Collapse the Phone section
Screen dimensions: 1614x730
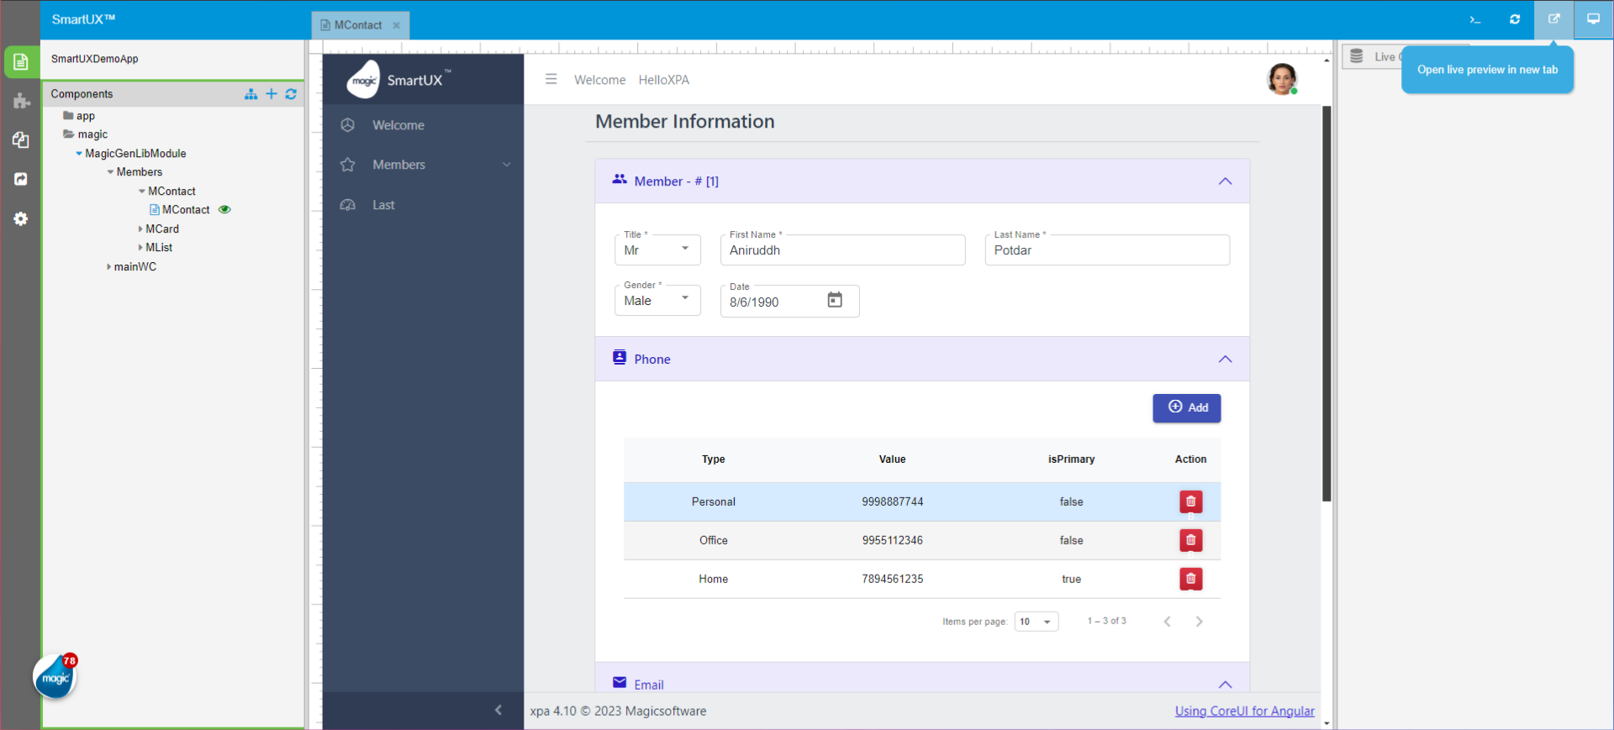point(1225,360)
